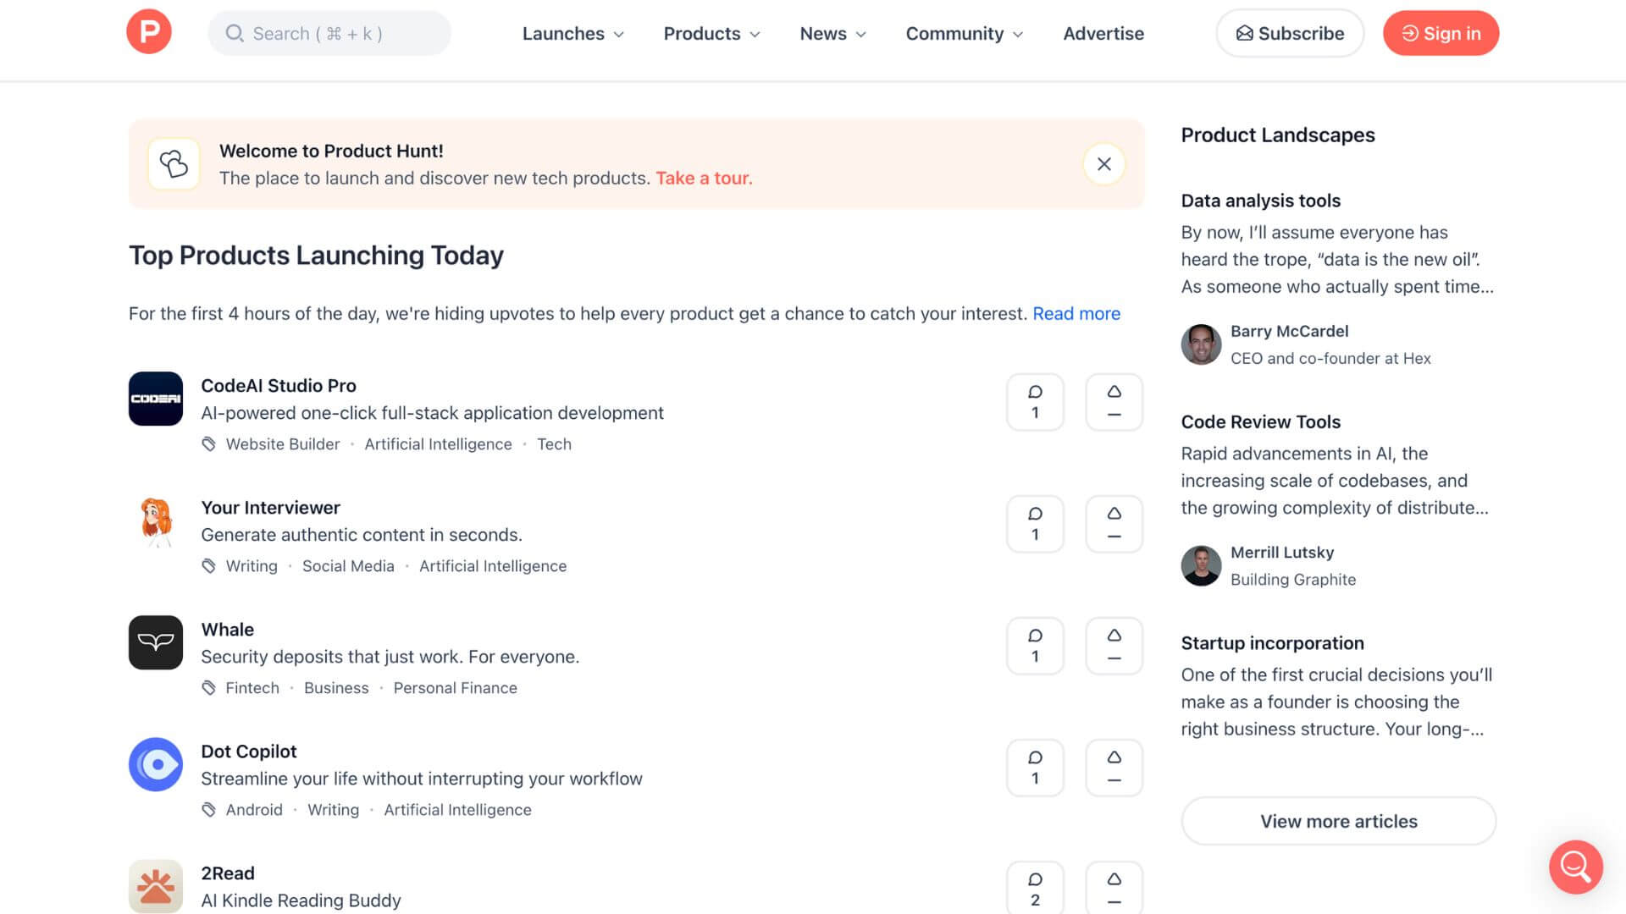The image size is (1626, 914).
Task: Open Whale product logo
Action: point(156,642)
